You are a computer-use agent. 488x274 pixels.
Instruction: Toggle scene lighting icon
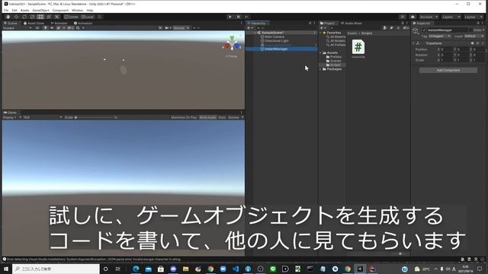(x=46, y=28)
